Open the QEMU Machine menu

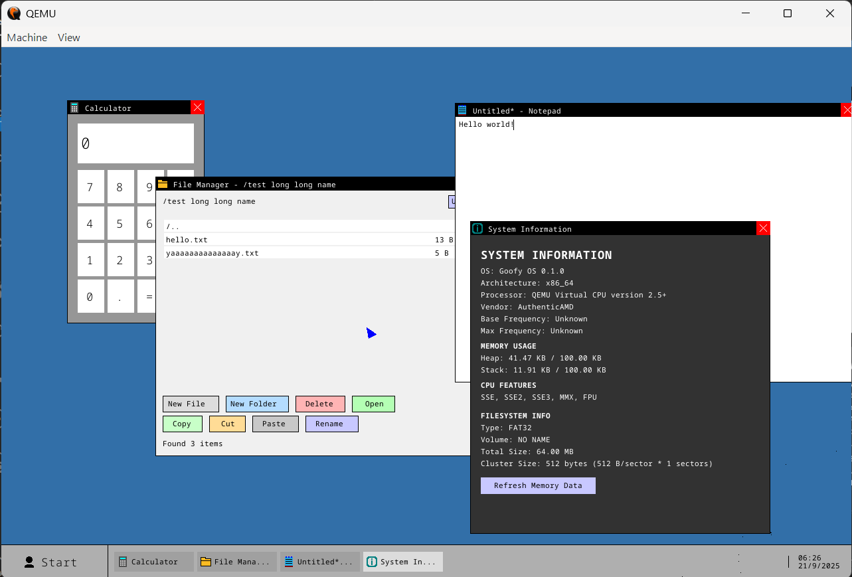[27, 38]
